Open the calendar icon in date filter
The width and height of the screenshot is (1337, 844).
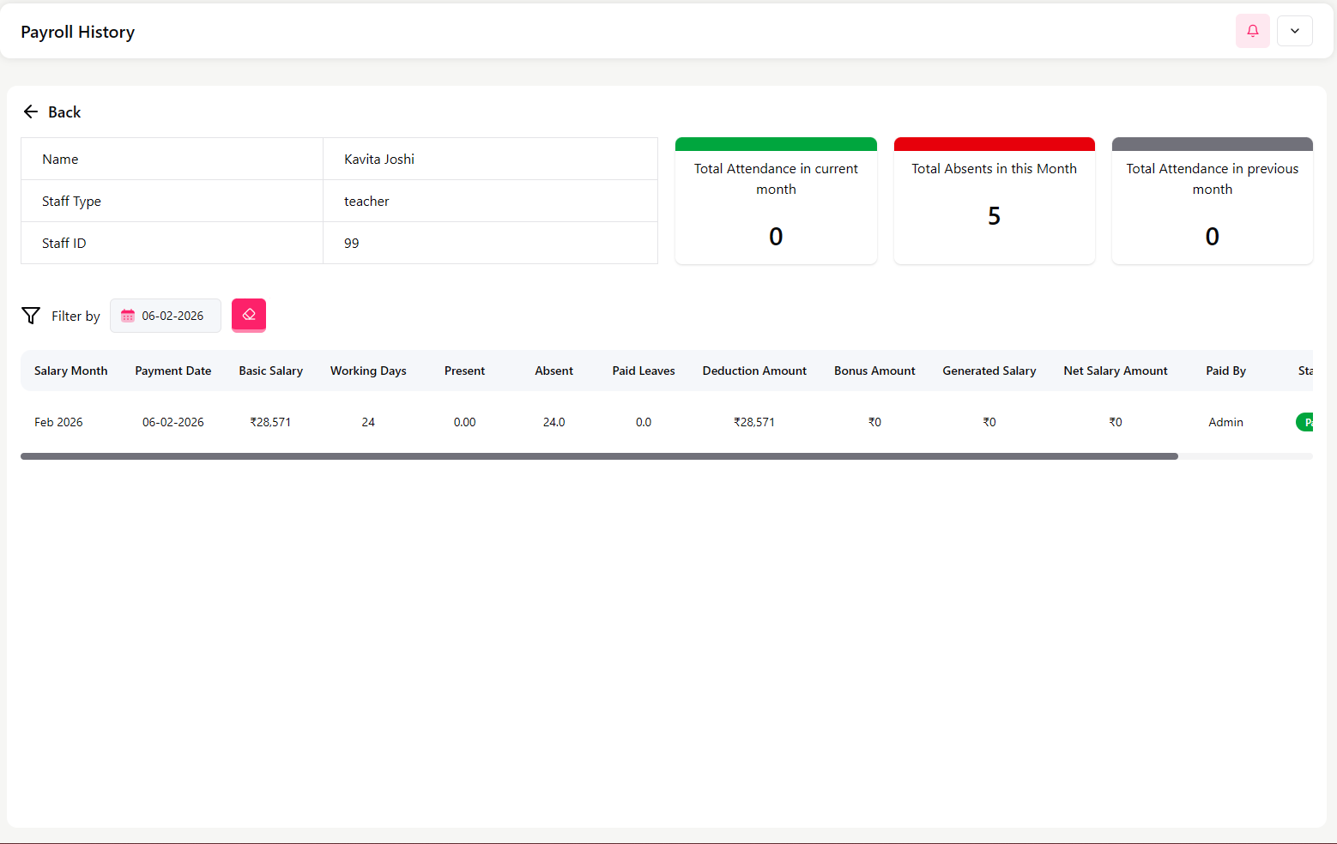128,316
